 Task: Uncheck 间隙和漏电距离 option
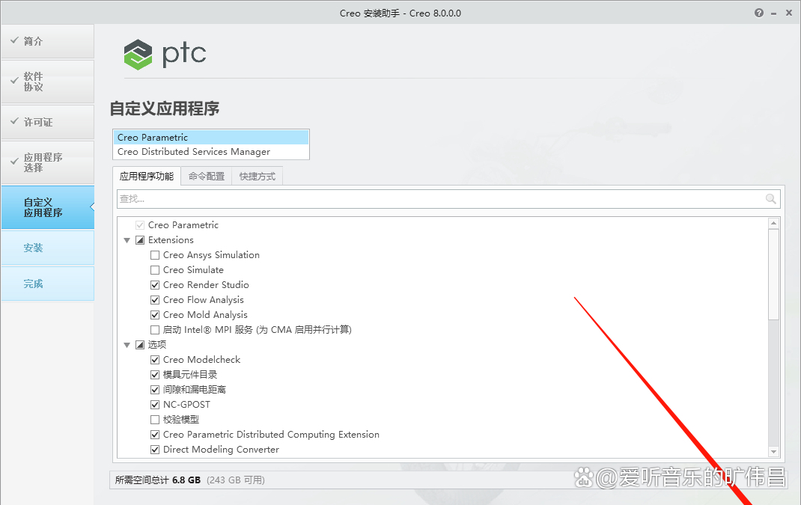click(155, 390)
